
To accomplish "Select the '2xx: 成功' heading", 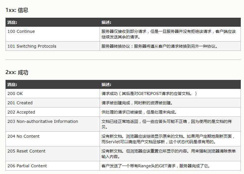I will click(17, 72).
